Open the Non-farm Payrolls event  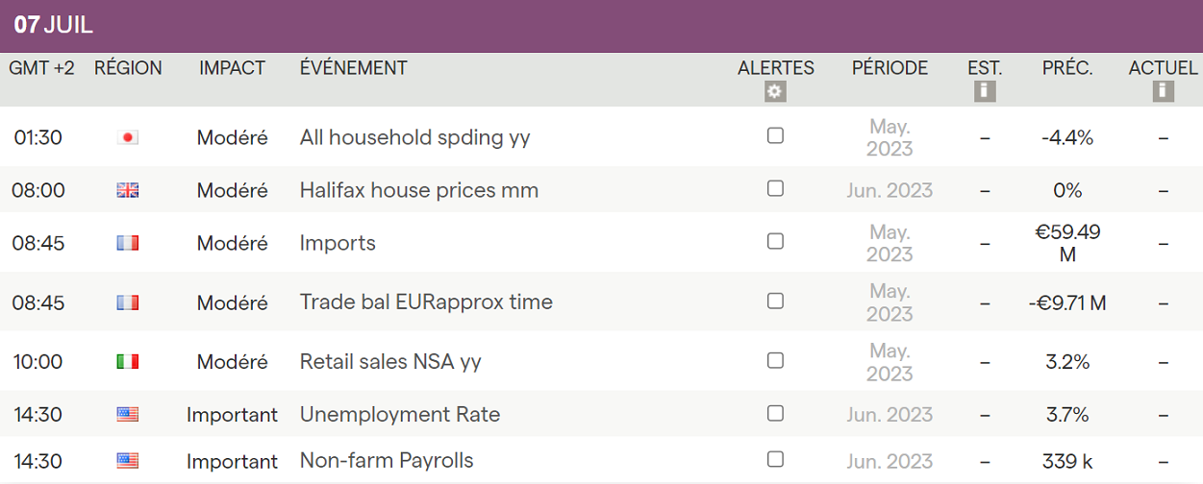point(387,461)
